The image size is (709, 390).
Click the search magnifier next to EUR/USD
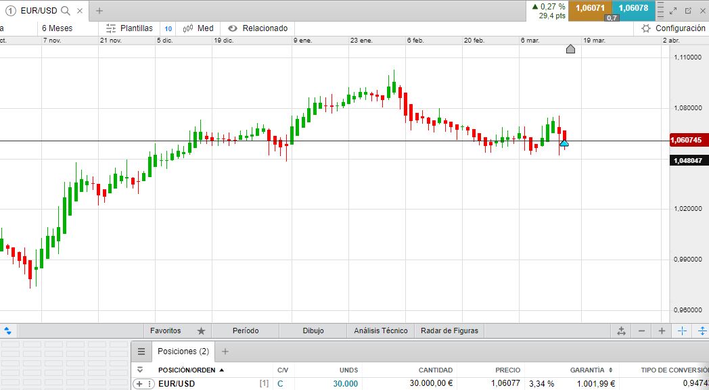click(x=66, y=10)
